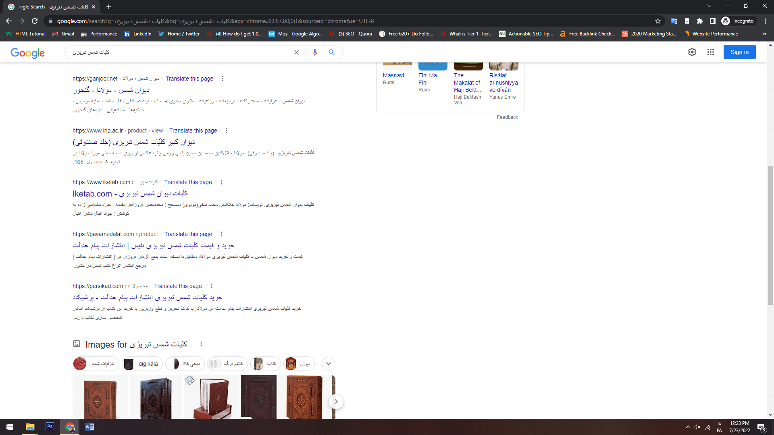Open the Iketab.com result title
This screenshot has height=435, width=774.
click(x=130, y=194)
